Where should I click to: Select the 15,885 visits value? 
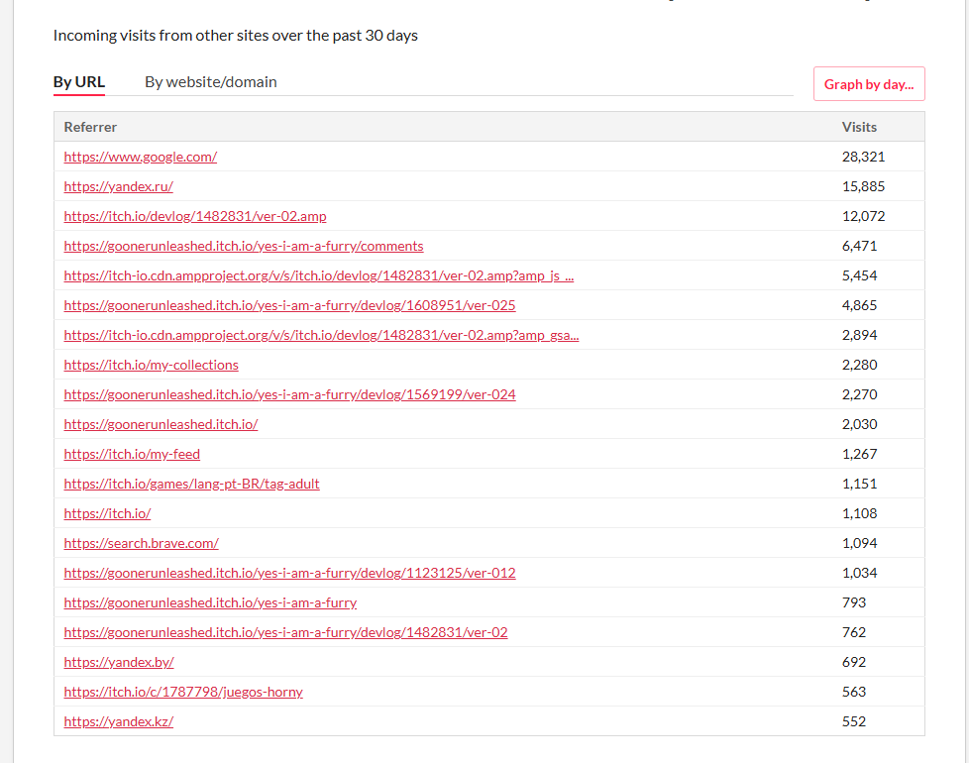863,186
